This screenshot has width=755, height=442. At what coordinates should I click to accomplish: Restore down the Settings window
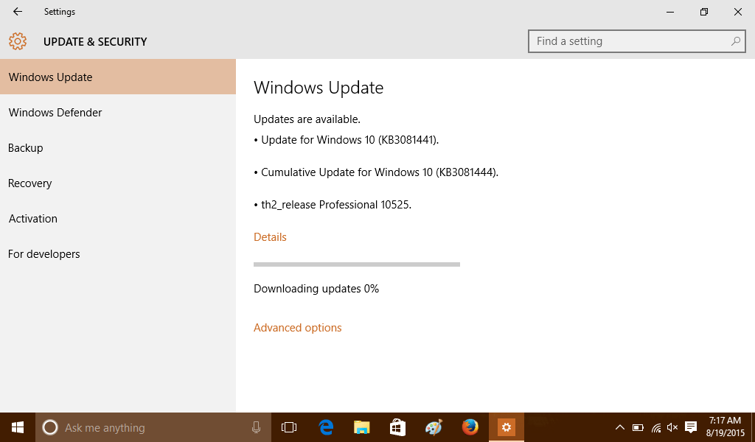pos(704,12)
